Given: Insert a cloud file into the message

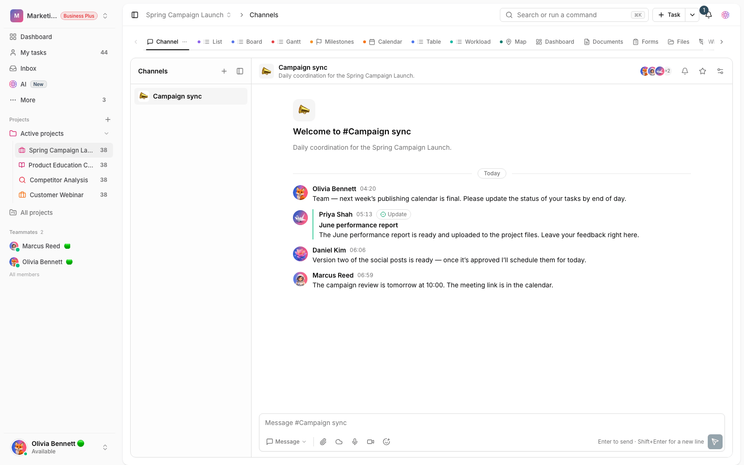Looking at the screenshot, I should (x=339, y=442).
